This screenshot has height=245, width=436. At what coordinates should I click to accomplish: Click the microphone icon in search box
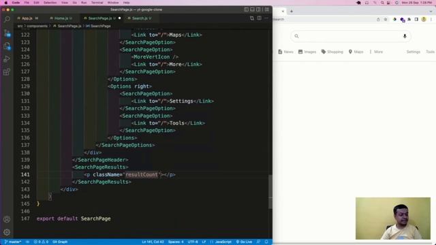405,36
